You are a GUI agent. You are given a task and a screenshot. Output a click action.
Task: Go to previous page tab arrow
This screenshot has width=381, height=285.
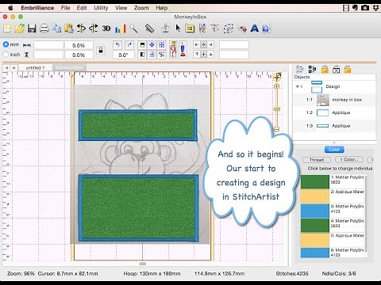(x=6, y=68)
